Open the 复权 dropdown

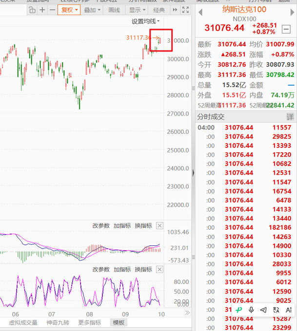69,10
